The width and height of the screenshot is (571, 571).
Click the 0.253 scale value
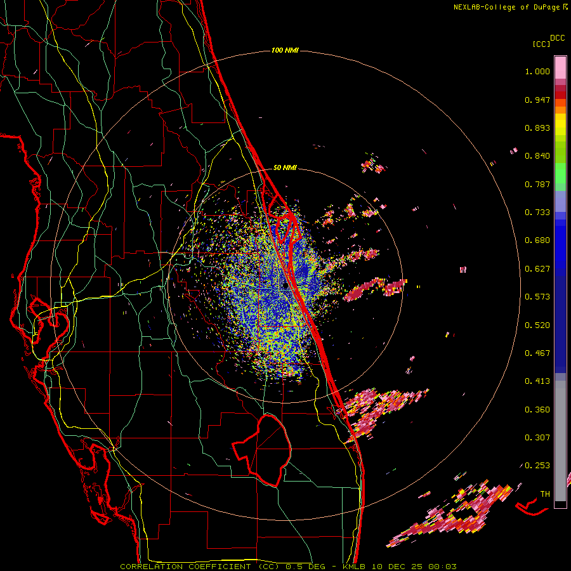[x=537, y=466]
